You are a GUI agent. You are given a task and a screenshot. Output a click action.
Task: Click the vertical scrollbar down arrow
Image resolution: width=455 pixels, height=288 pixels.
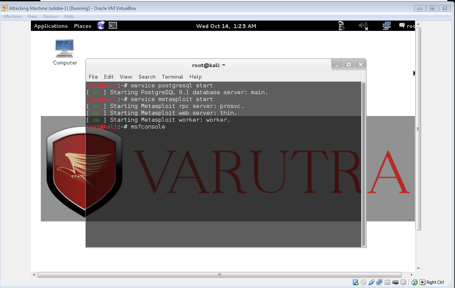(418, 269)
